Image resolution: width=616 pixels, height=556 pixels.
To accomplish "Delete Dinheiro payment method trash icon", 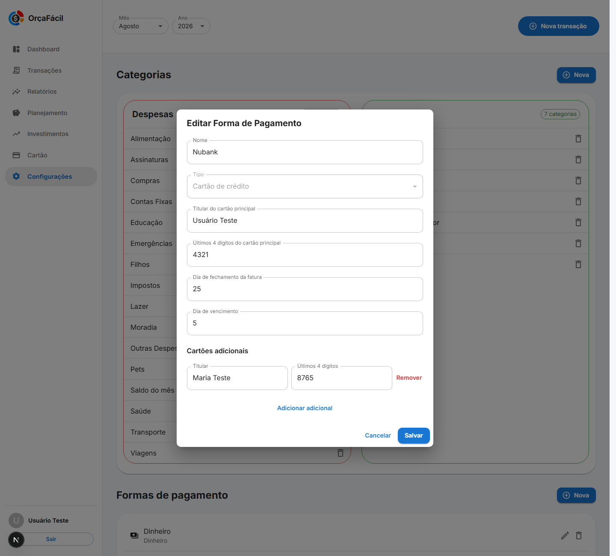I will pos(579,535).
